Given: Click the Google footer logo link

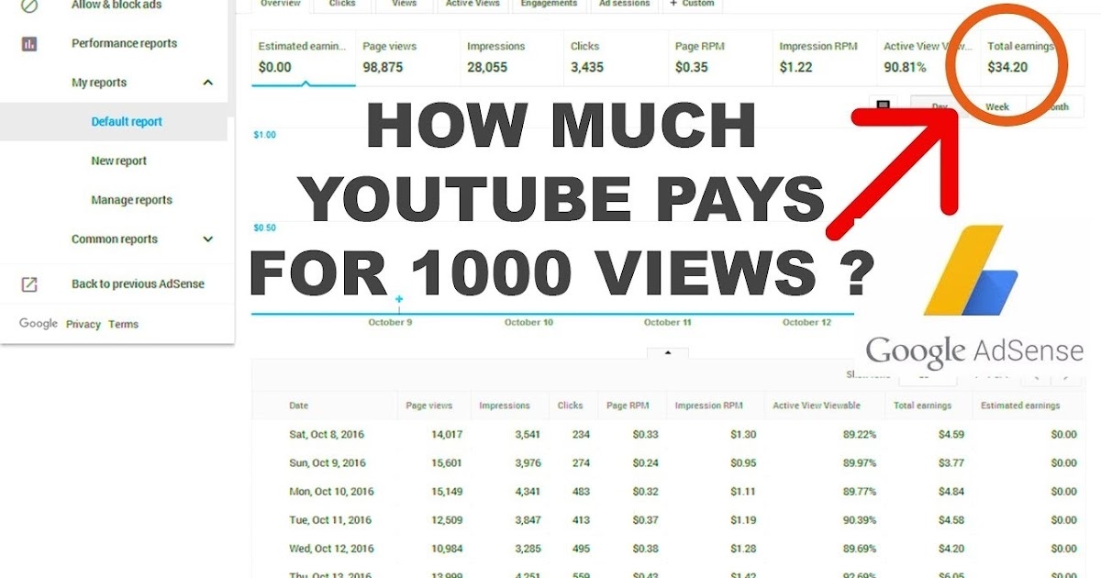Looking at the screenshot, I should pyautogui.click(x=39, y=324).
